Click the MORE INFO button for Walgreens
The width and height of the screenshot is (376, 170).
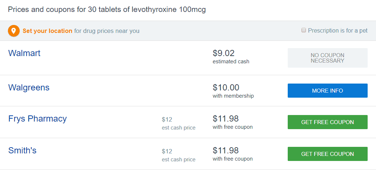tap(328, 91)
